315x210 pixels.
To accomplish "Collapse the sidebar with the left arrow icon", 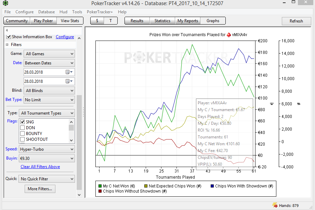I will (7, 30).
